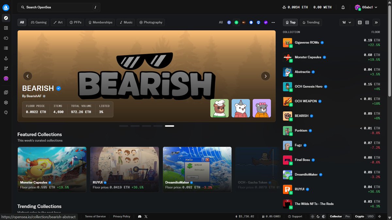Screen dimensions: 392x220
Task: Switch to the Trending collections tab
Action: tap(311, 22)
